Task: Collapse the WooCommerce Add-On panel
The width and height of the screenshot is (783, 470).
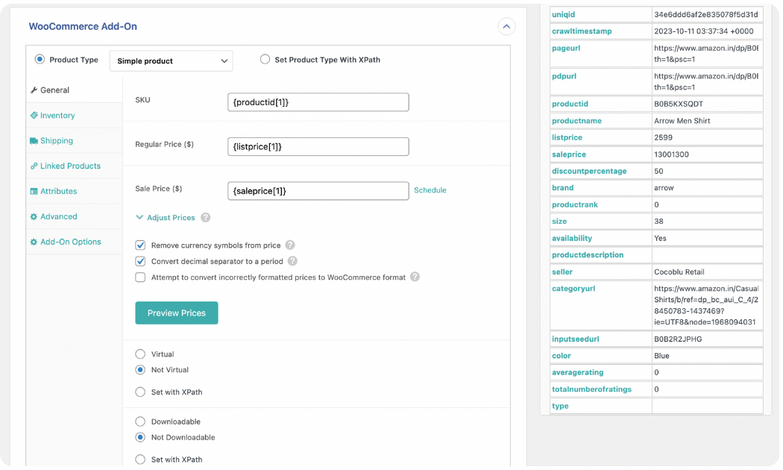Action: tap(506, 26)
